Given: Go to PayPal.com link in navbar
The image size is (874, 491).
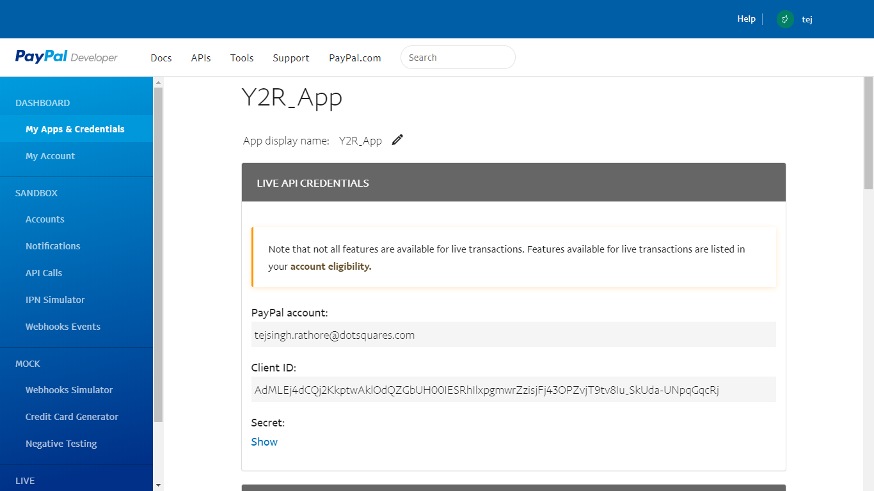Looking at the screenshot, I should 355,58.
